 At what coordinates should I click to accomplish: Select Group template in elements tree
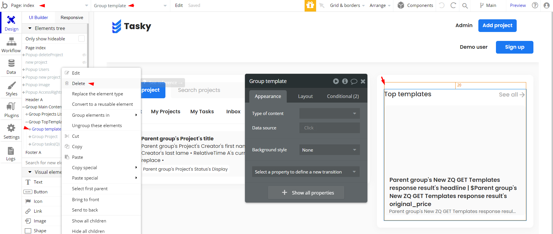pos(46,129)
